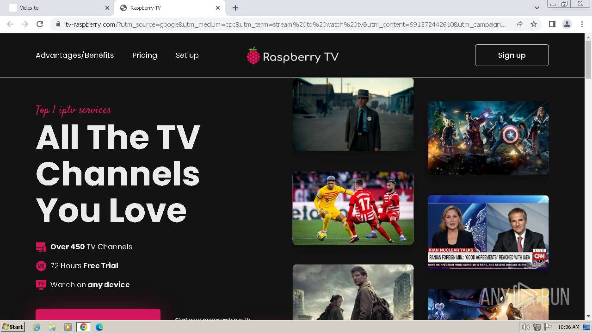The height and width of the screenshot is (333, 592).
Task: Click the Raspberry TV logo
Action: (x=292, y=56)
